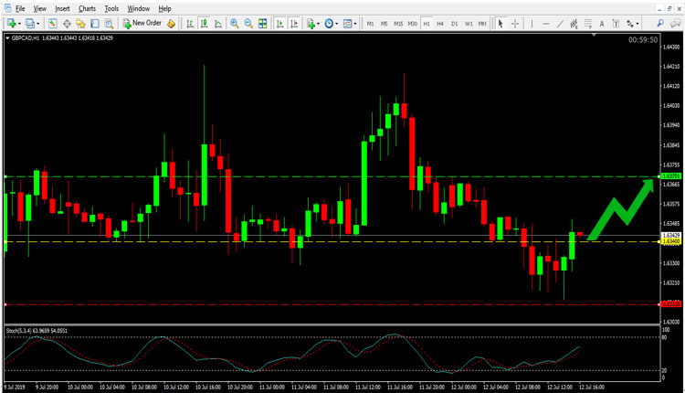This screenshot has width=685, height=393.
Task: Expand the New Chart dropdown
Action: 19,23
